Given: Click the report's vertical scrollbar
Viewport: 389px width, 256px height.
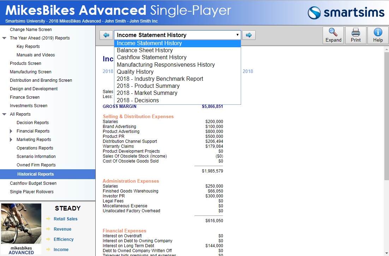Looking at the screenshot, I should point(386,116).
